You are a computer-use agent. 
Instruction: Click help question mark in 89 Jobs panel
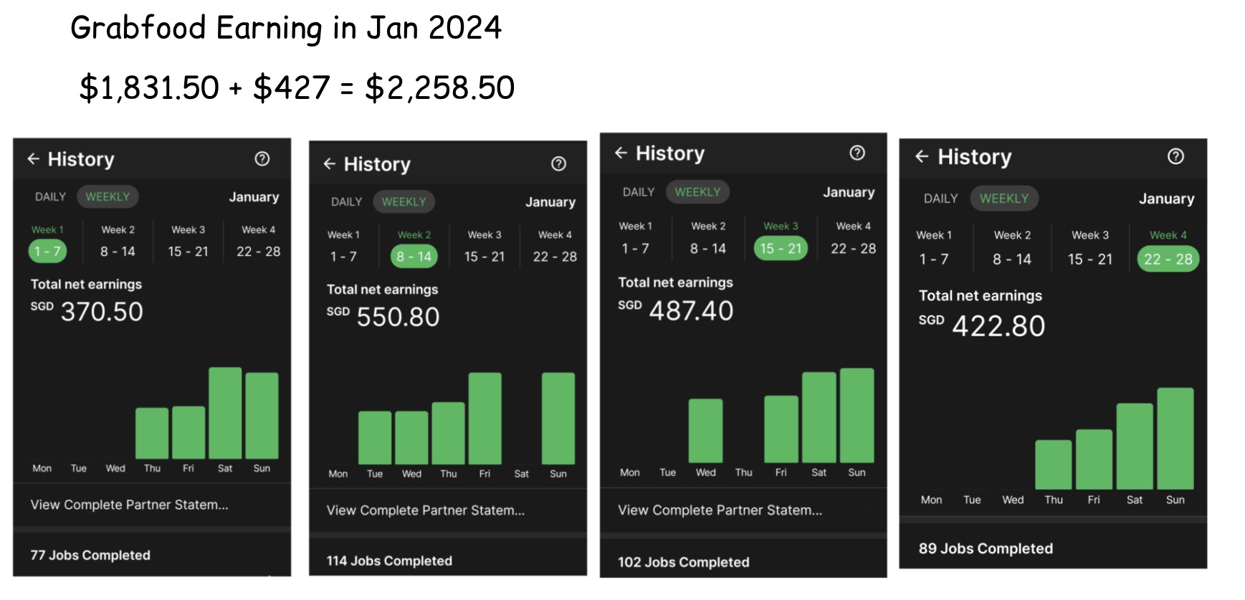tap(1175, 156)
